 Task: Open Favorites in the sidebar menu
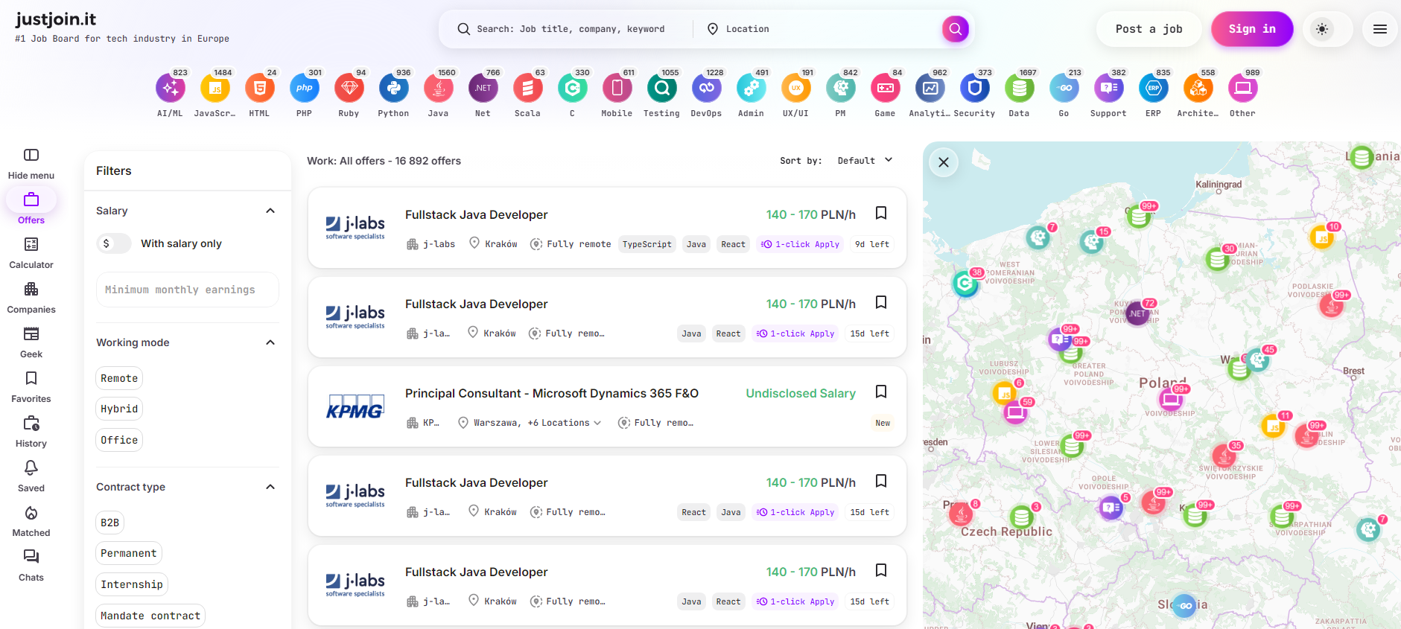(31, 387)
